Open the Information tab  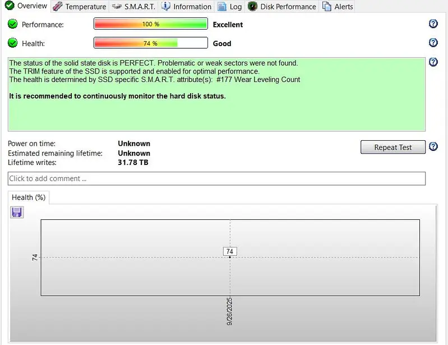coord(187,7)
